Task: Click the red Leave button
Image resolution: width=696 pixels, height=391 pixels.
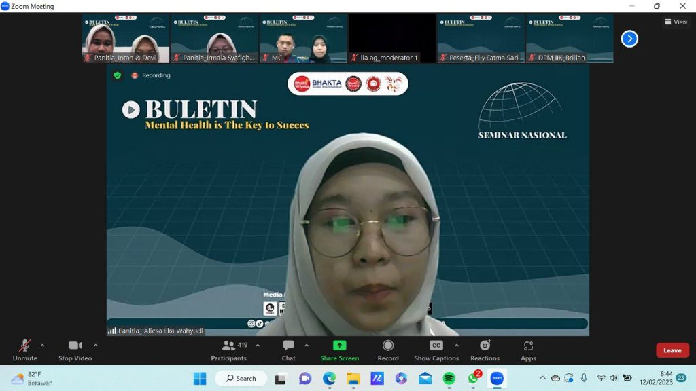Action: pyautogui.click(x=672, y=350)
